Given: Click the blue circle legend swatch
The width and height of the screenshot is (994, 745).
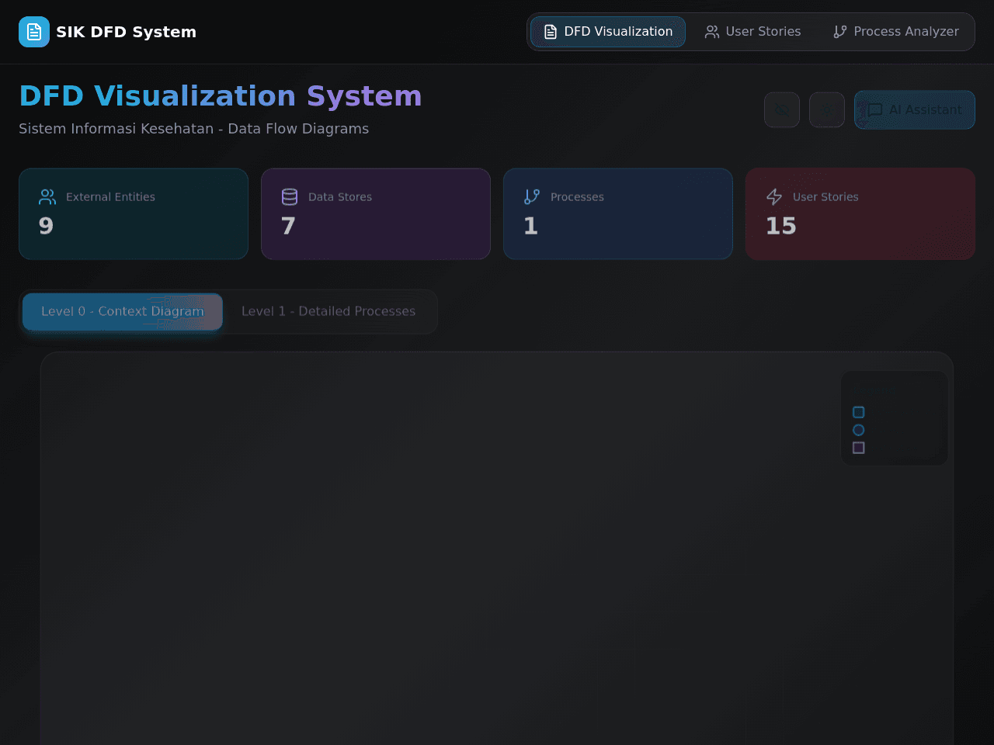Looking at the screenshot, I should pyautogui.click(x=858, y=430).
